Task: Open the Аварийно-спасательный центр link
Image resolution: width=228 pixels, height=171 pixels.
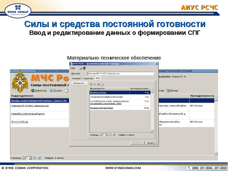Action: (28, 114)
